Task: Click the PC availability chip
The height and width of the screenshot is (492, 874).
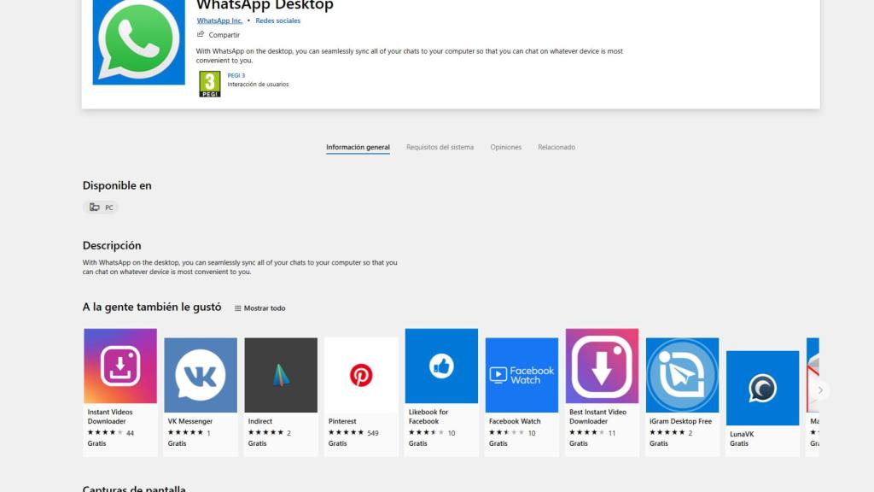Action: (101, 208)
